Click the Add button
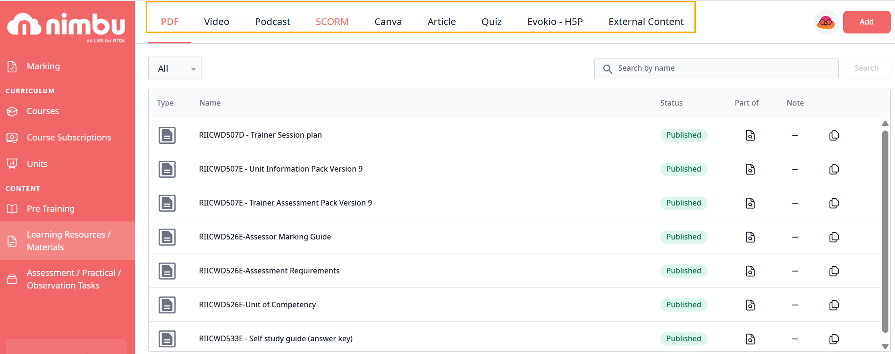The image size is (895, 354). (867, 22)
